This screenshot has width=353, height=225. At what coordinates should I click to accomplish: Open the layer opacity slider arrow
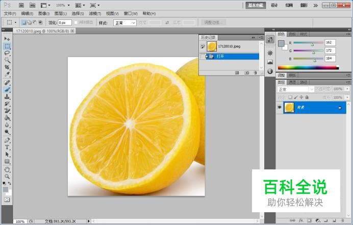click(x=347, y=89)
